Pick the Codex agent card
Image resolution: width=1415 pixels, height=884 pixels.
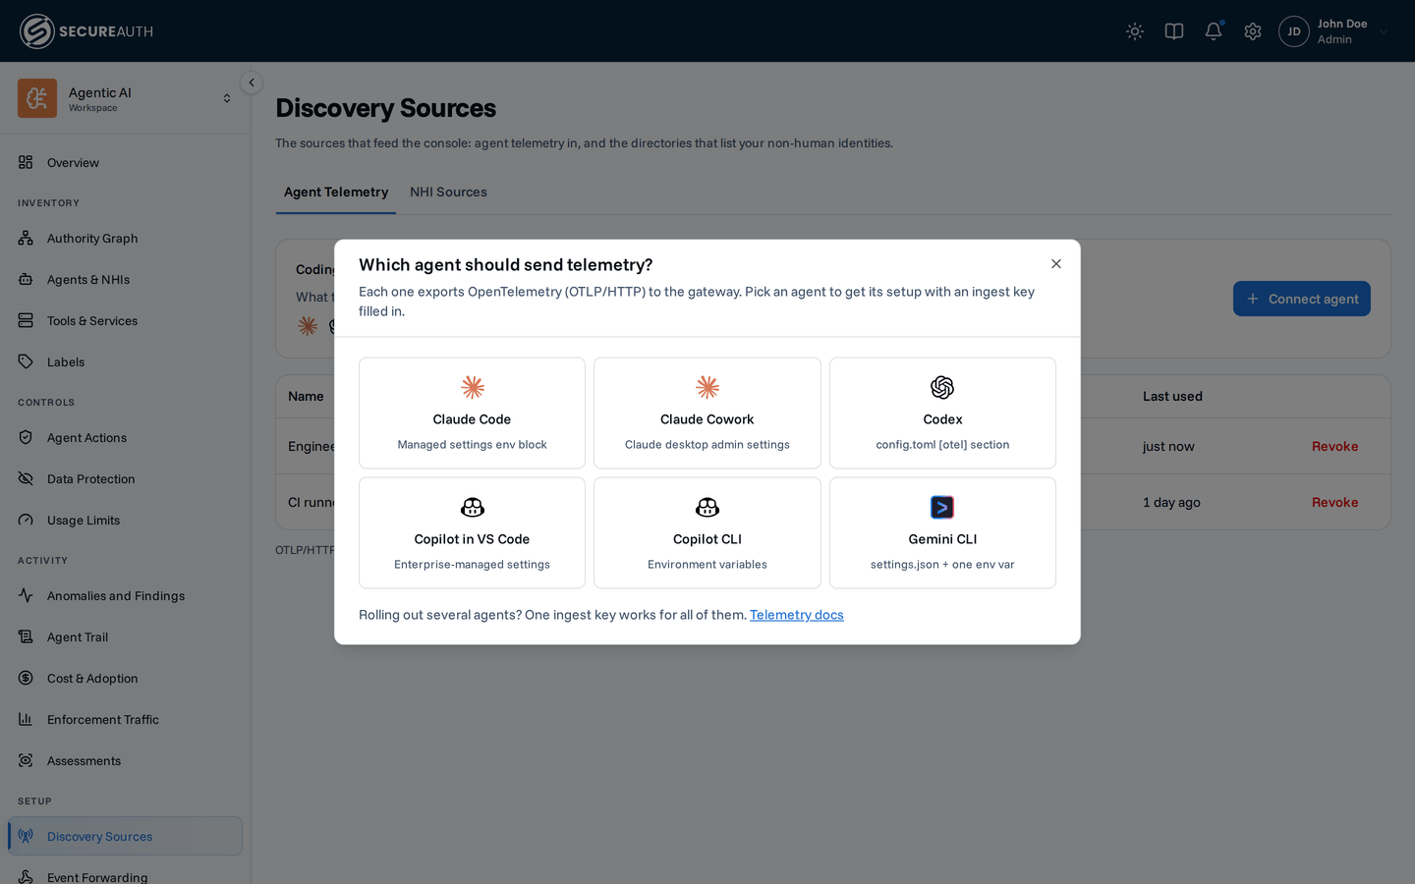coord(942,413)
